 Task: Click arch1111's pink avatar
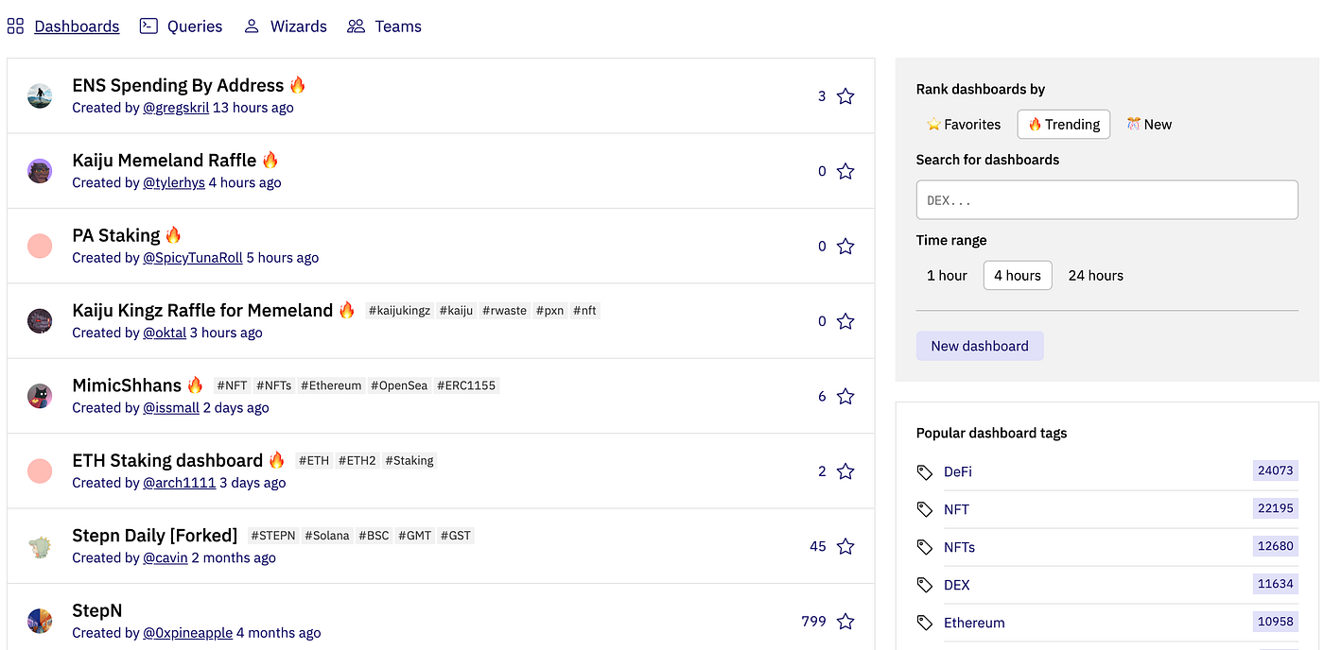point(40,470)
